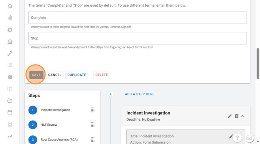Click the DUPLICATE button
Viewport: 260px width, 144px height.
pyautogui.click(x=76, y=75)
